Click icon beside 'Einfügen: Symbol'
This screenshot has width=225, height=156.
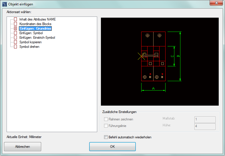tap(15, 33)
